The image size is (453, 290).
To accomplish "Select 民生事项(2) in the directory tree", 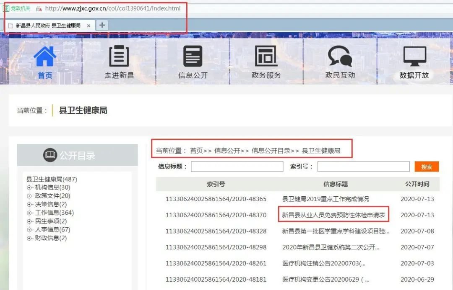I will coord(51,221).
